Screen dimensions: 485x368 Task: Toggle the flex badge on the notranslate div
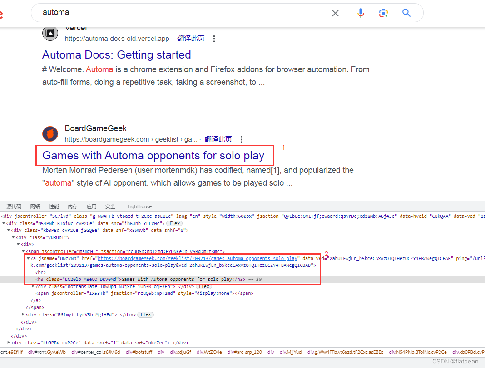(x=204, y=286)
